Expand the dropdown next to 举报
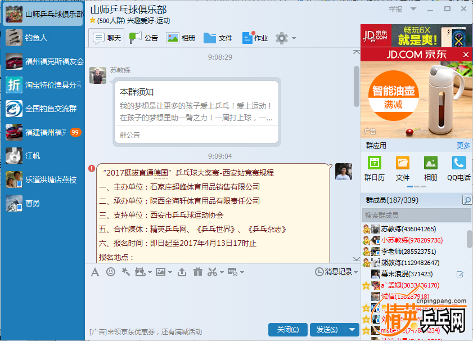473x341 pixels. pyautogui.click(x=413, y=9)
